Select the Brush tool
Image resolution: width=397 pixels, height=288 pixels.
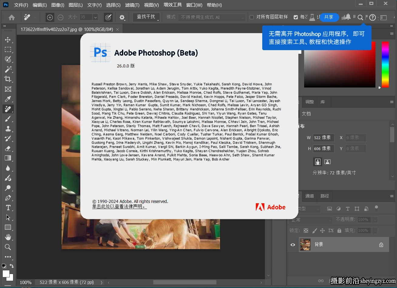8,119
